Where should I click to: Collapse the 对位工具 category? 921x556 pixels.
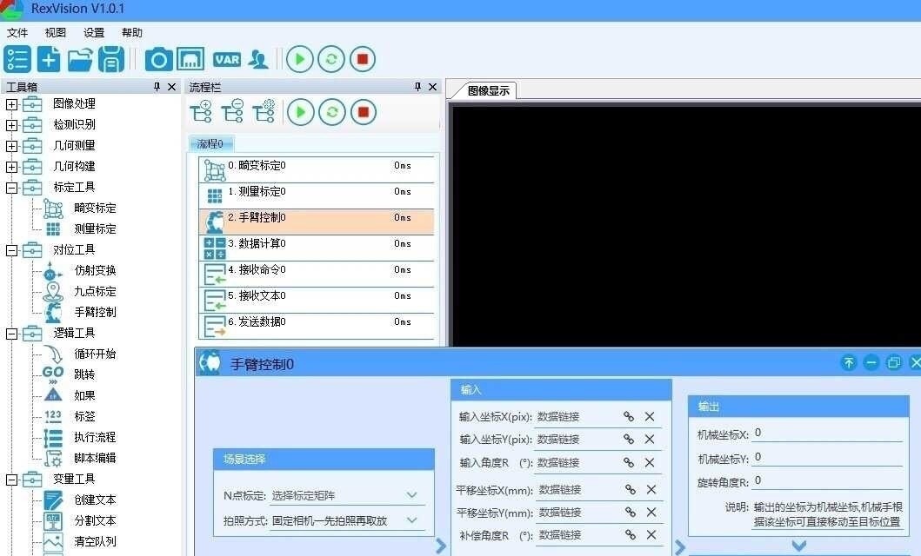click(x=12, y=250)
